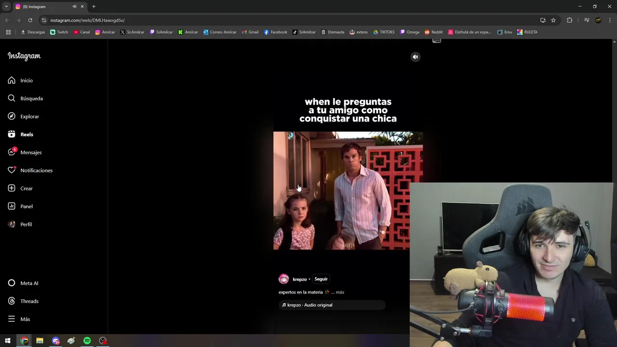Image resolution: width=617 pixels, height=347 pixels.
Task: Open Facebook bookmark
Action: click(x=275, y=32)
